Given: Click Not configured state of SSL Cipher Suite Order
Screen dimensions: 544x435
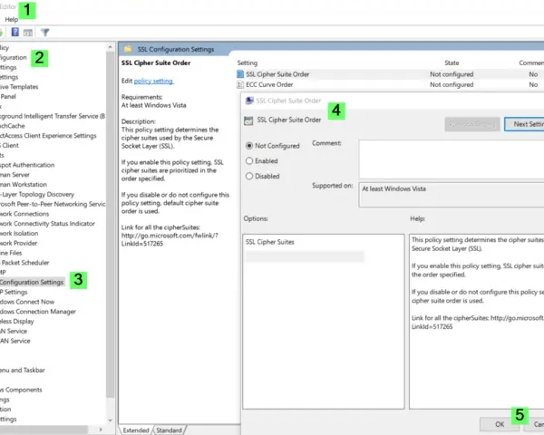Looking at the screenshot, I should [x=452, y=74].
